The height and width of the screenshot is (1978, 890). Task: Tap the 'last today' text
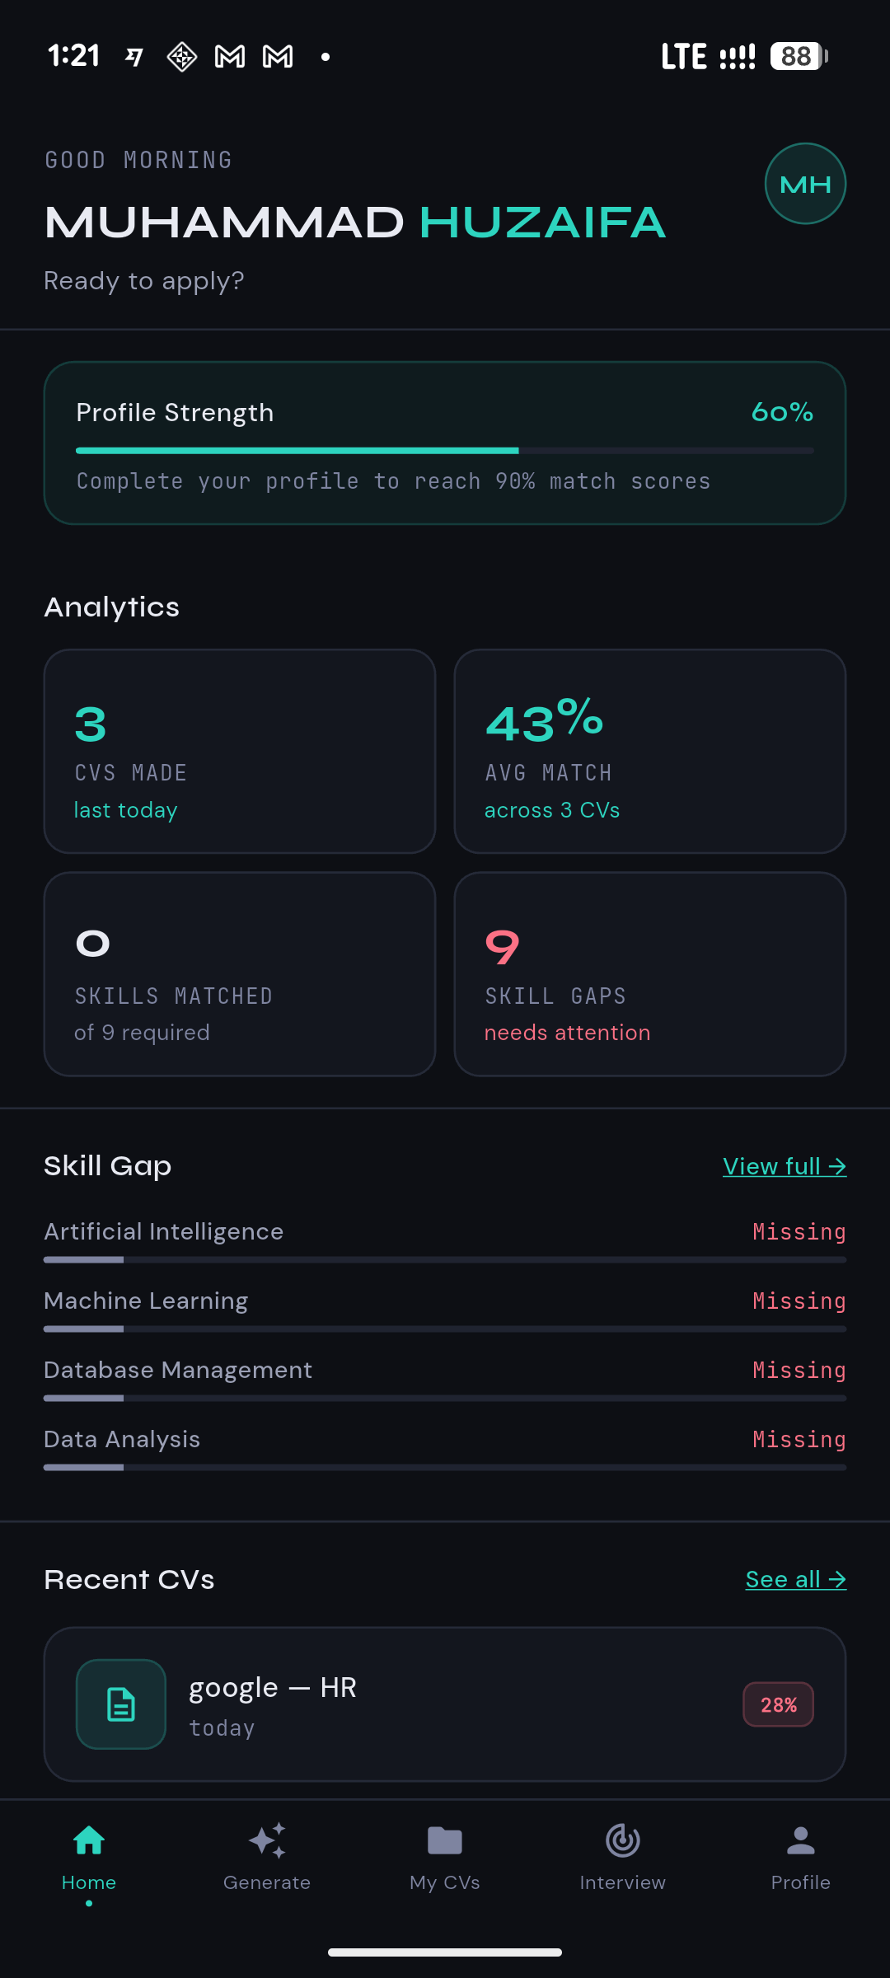click(x=126, y=810)
